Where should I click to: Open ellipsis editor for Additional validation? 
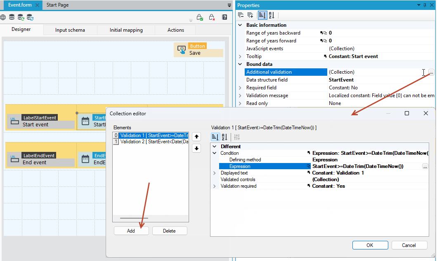coord(431,72)
